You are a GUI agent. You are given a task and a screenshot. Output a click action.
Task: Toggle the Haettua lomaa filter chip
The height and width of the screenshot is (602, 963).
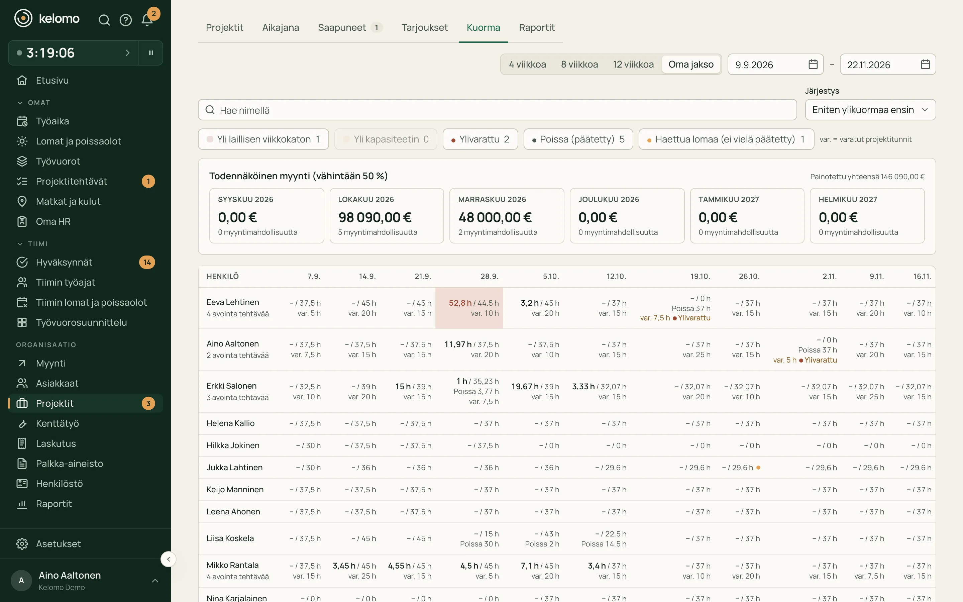point(726,139)
